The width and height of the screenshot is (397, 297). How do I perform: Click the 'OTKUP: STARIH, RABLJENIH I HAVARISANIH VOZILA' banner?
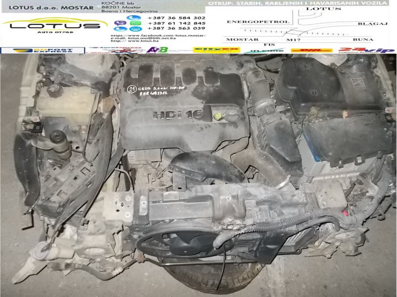(x=298, y=3)
